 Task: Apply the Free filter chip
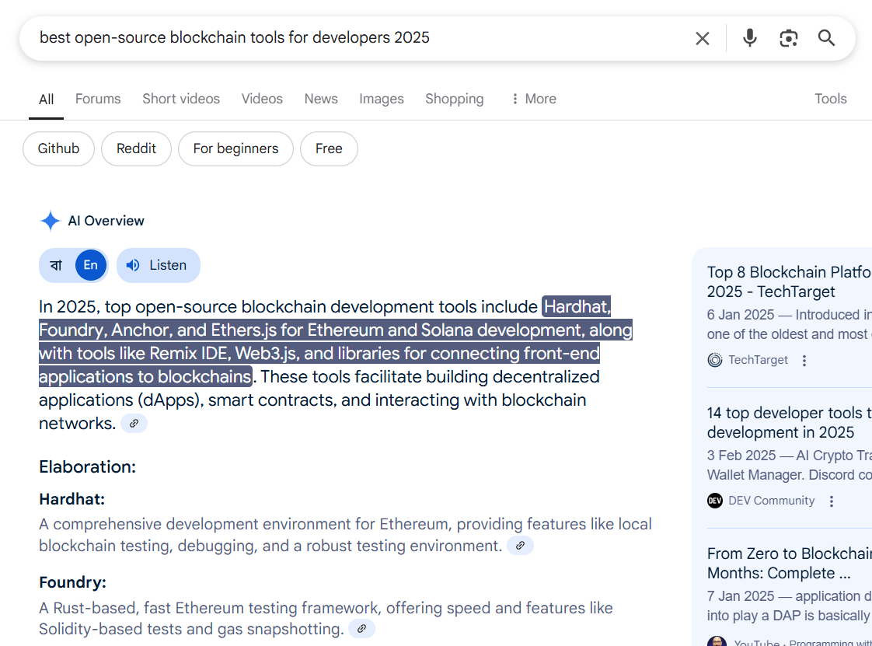[329, 148]
